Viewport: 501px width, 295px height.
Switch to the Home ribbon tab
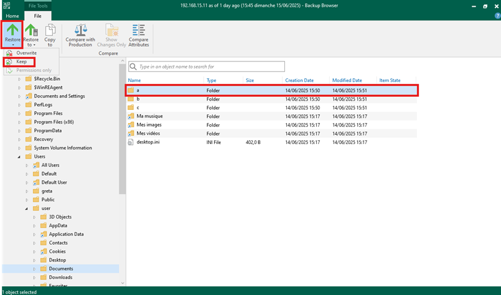click(12, 16)
